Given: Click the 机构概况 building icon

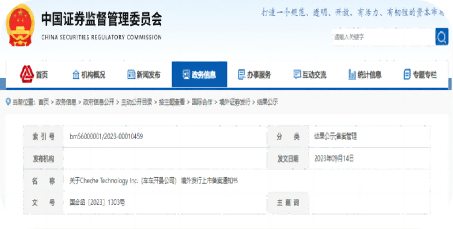Looking at the screenshot, I should click(76, 75).
